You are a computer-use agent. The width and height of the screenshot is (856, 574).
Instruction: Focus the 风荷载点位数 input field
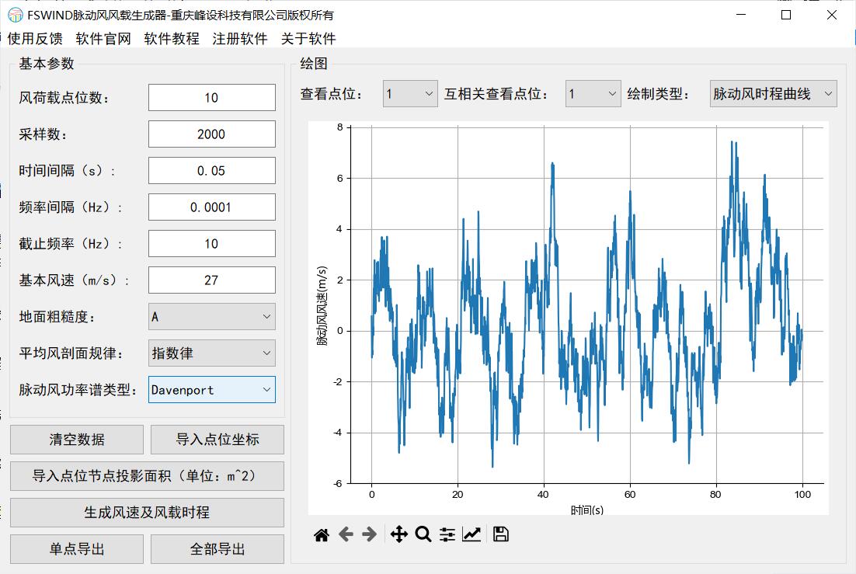click(212, 98)
